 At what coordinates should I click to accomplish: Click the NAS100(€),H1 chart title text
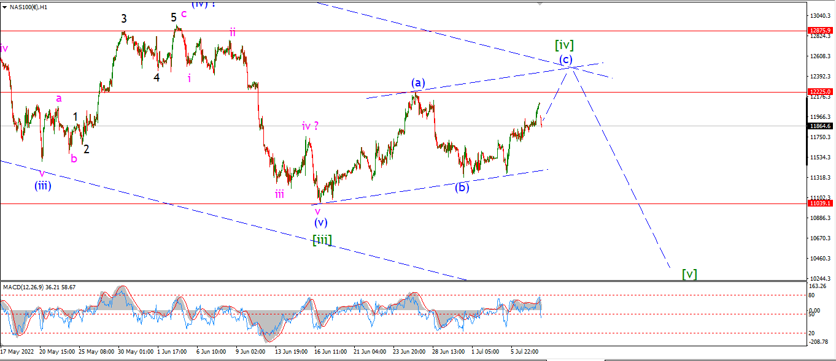click(x=29, y=7)
